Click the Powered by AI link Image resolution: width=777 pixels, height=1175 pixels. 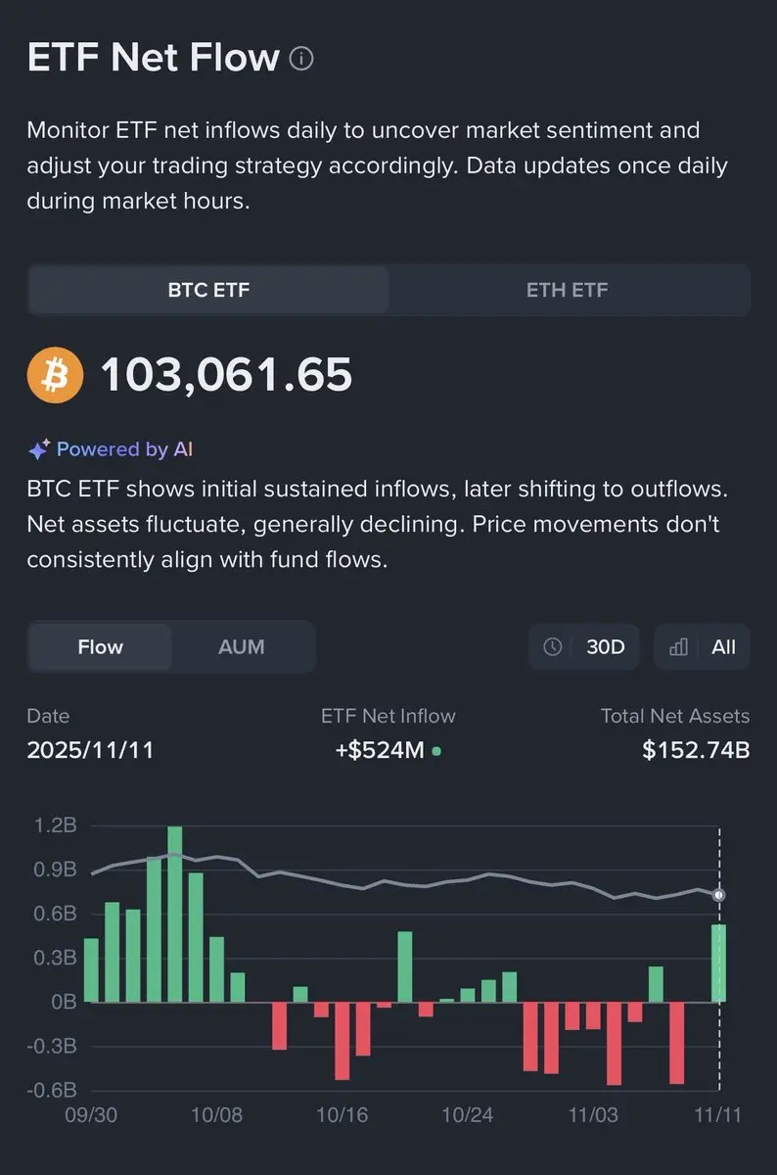tap(124, 449)
